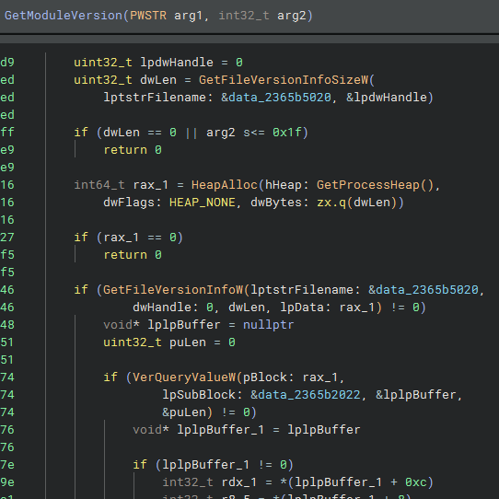Click the 0x1f constant in the arg2 comparison
Viewport: 499px width, 499px height.
click(x=287, y=133)
